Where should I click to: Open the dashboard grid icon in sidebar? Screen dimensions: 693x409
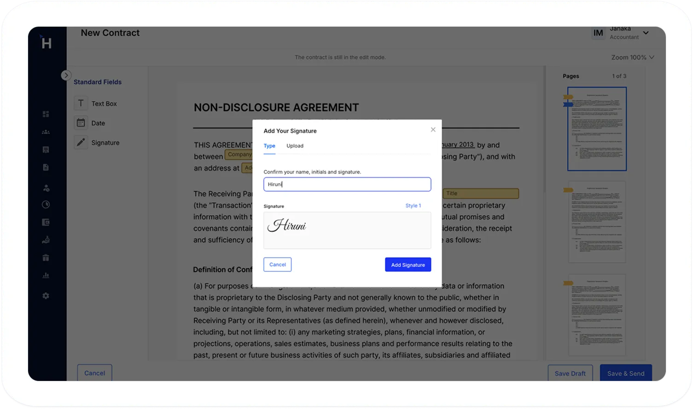46,114
